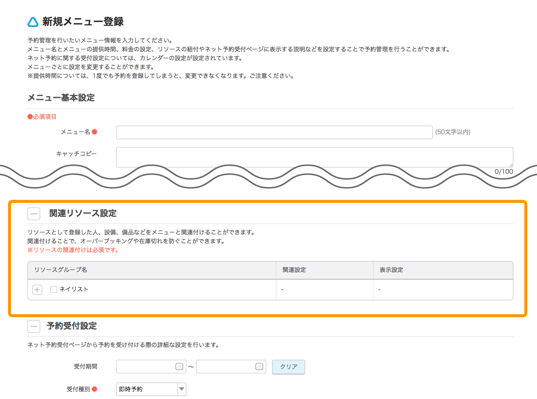Open calendar picker for 受付期間 start date
The width and height of the screenshot is (537, 399).
click(x=179, y=367)
